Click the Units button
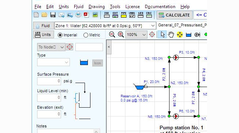This screenshot has width=239, height=133. coord(43,35)
